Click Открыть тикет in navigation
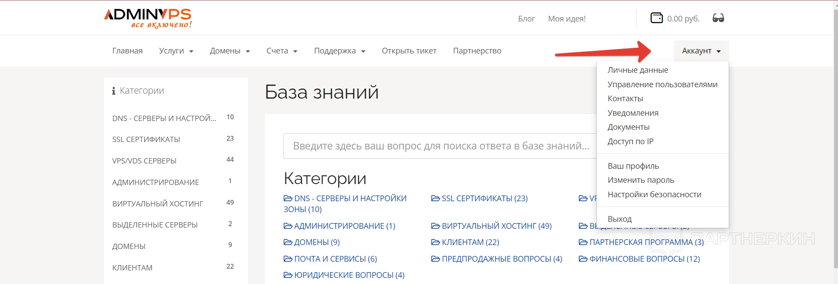Image resolution: width=838 pixels, height=284 pixels. (x=409, y=51)
